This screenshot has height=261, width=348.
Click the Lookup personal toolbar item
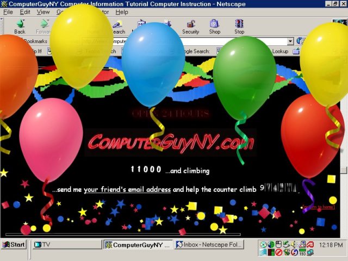click(280, 51)
